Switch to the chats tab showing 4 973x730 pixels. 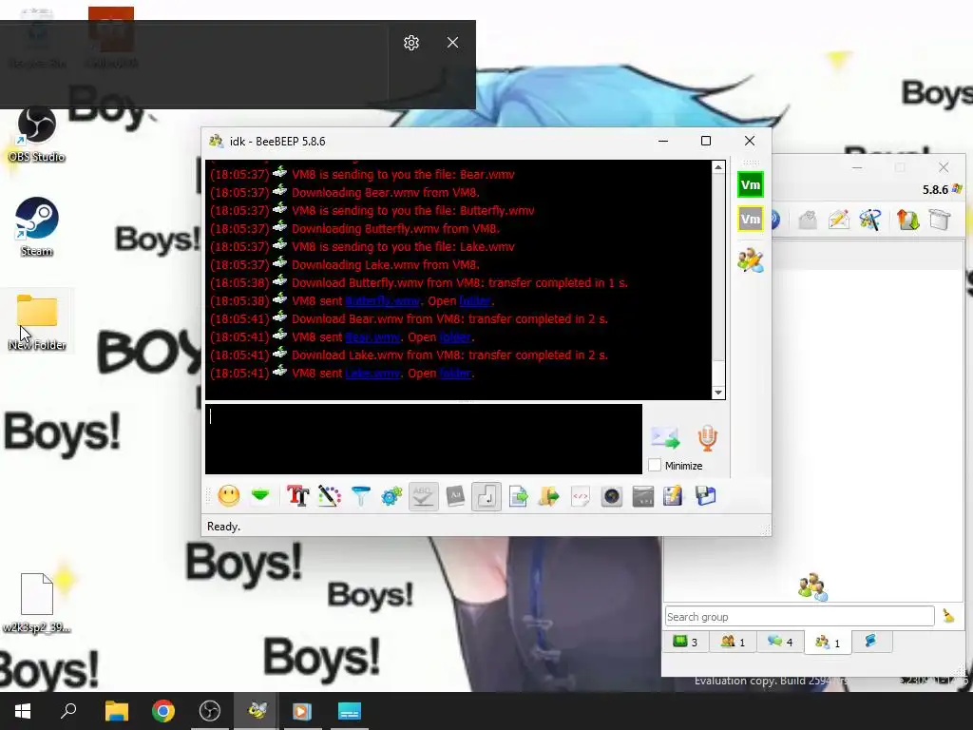click(x=780, y=642)
